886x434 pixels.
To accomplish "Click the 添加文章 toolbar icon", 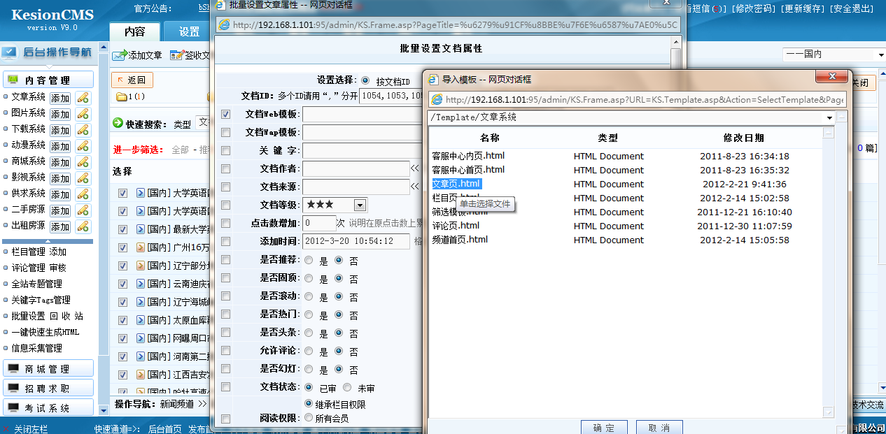I will click(x=120, y=55).
